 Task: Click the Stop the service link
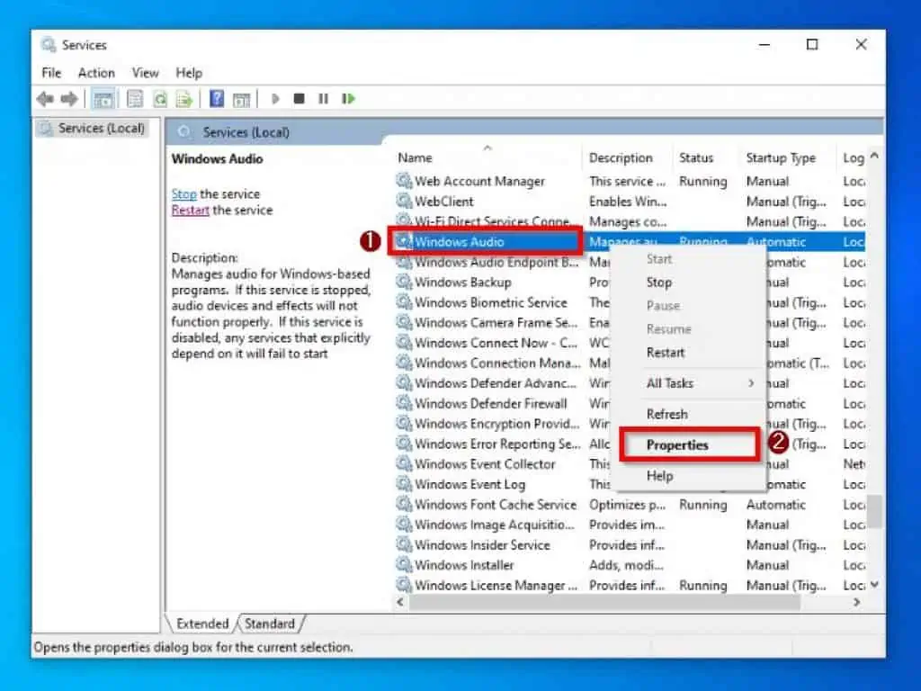click(x=183, y=194)
